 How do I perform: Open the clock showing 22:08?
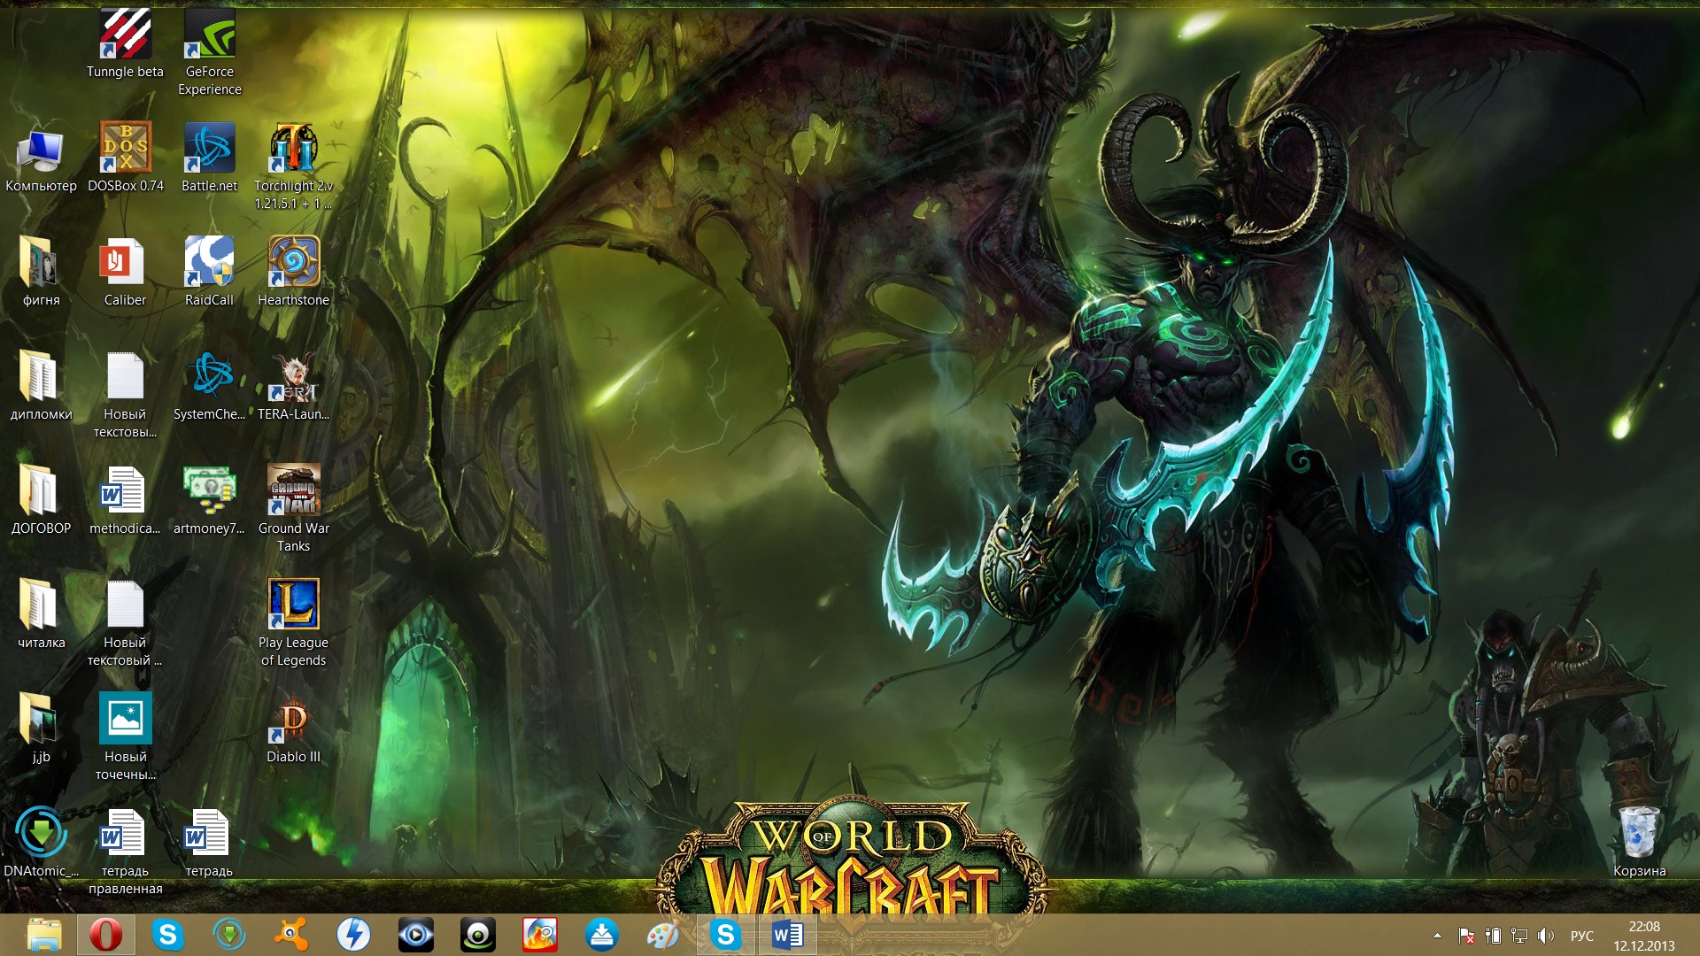(x=1644, y=936)
